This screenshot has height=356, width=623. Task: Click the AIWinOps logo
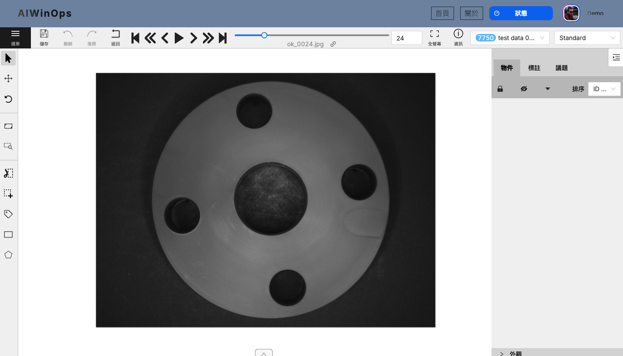pos(45,14)
